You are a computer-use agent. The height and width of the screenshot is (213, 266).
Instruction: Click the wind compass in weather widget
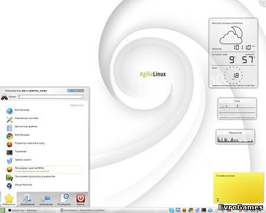tap(233, 75)
